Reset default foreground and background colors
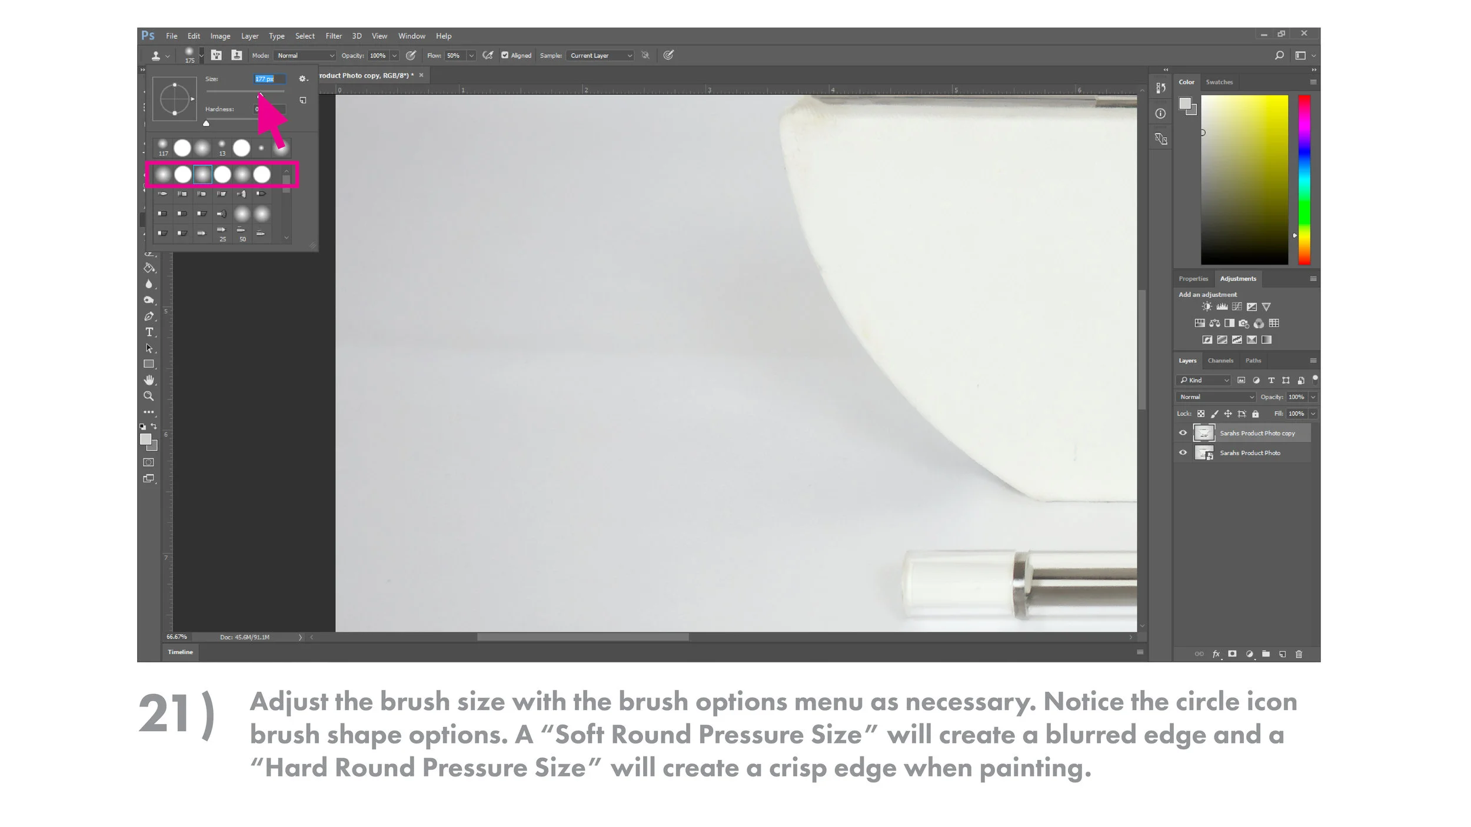Screen dimensions: 1471x827 click(142, 426)
